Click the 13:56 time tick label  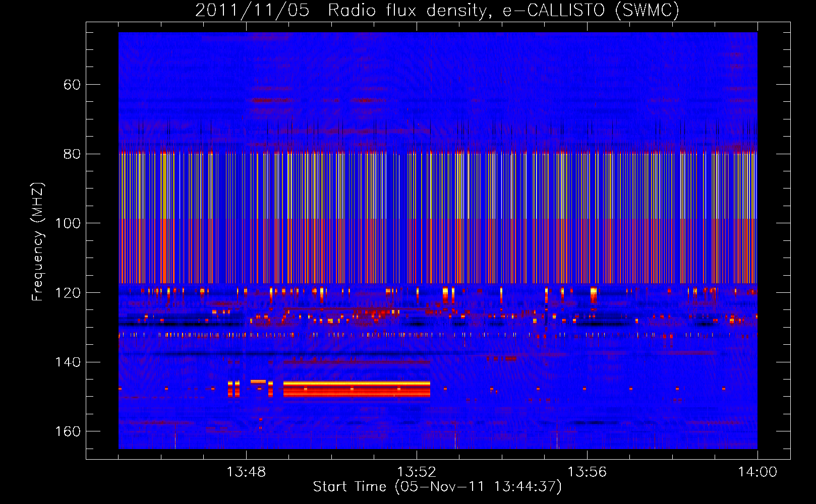[587, 472]
